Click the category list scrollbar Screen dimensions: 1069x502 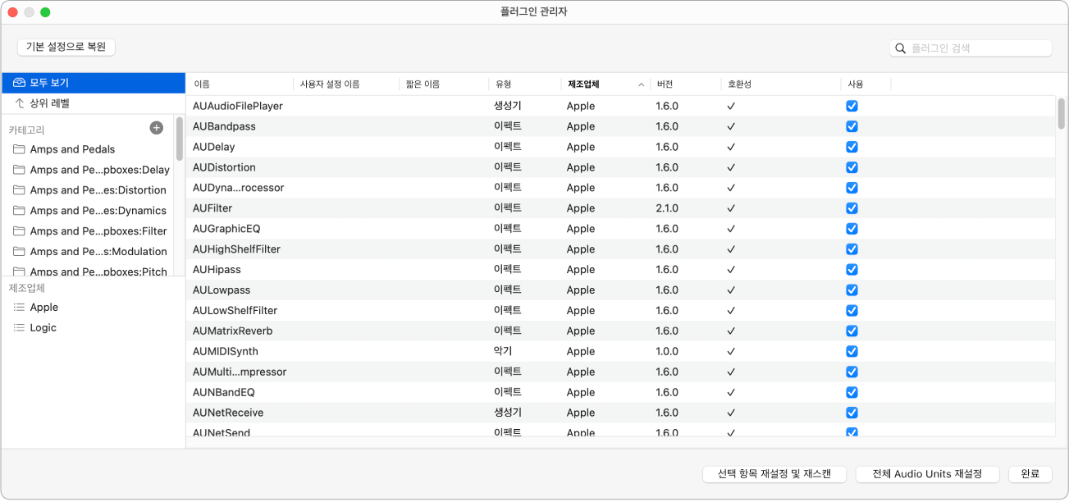tap(180, 138)
